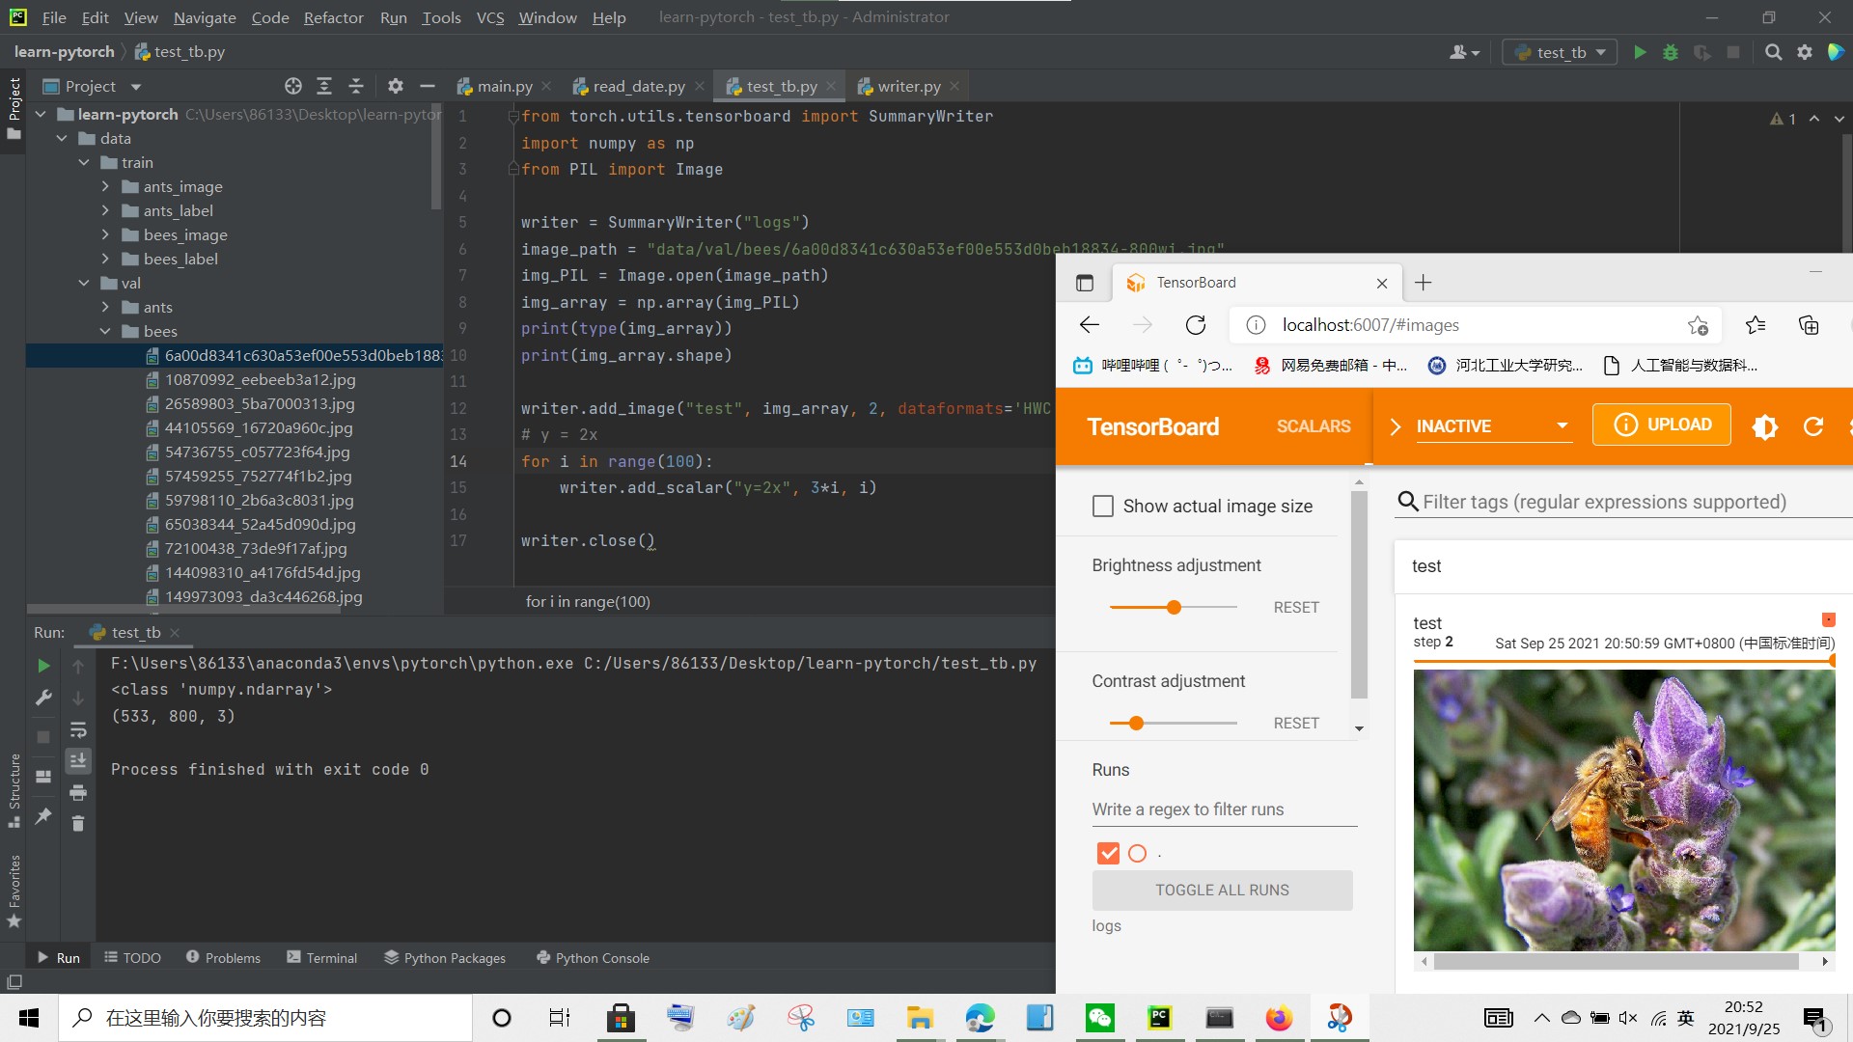
Task: Open new browser tab with plus icon
Action: pyautogui.click(x=1423, y=283)
